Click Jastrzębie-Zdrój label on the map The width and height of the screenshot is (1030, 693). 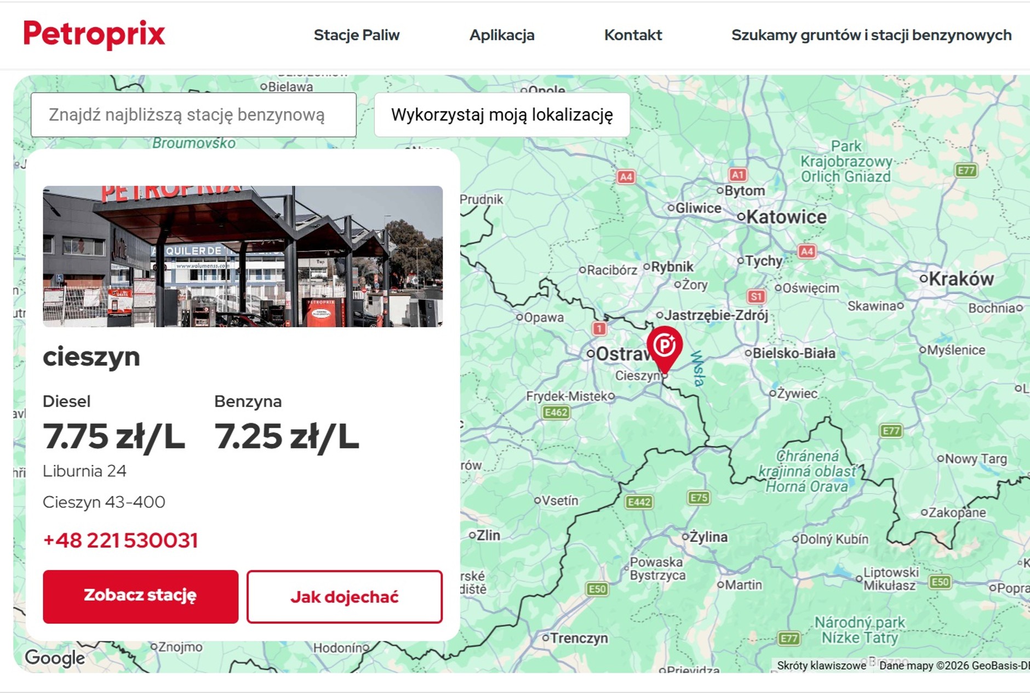click(x=716, y=315)
